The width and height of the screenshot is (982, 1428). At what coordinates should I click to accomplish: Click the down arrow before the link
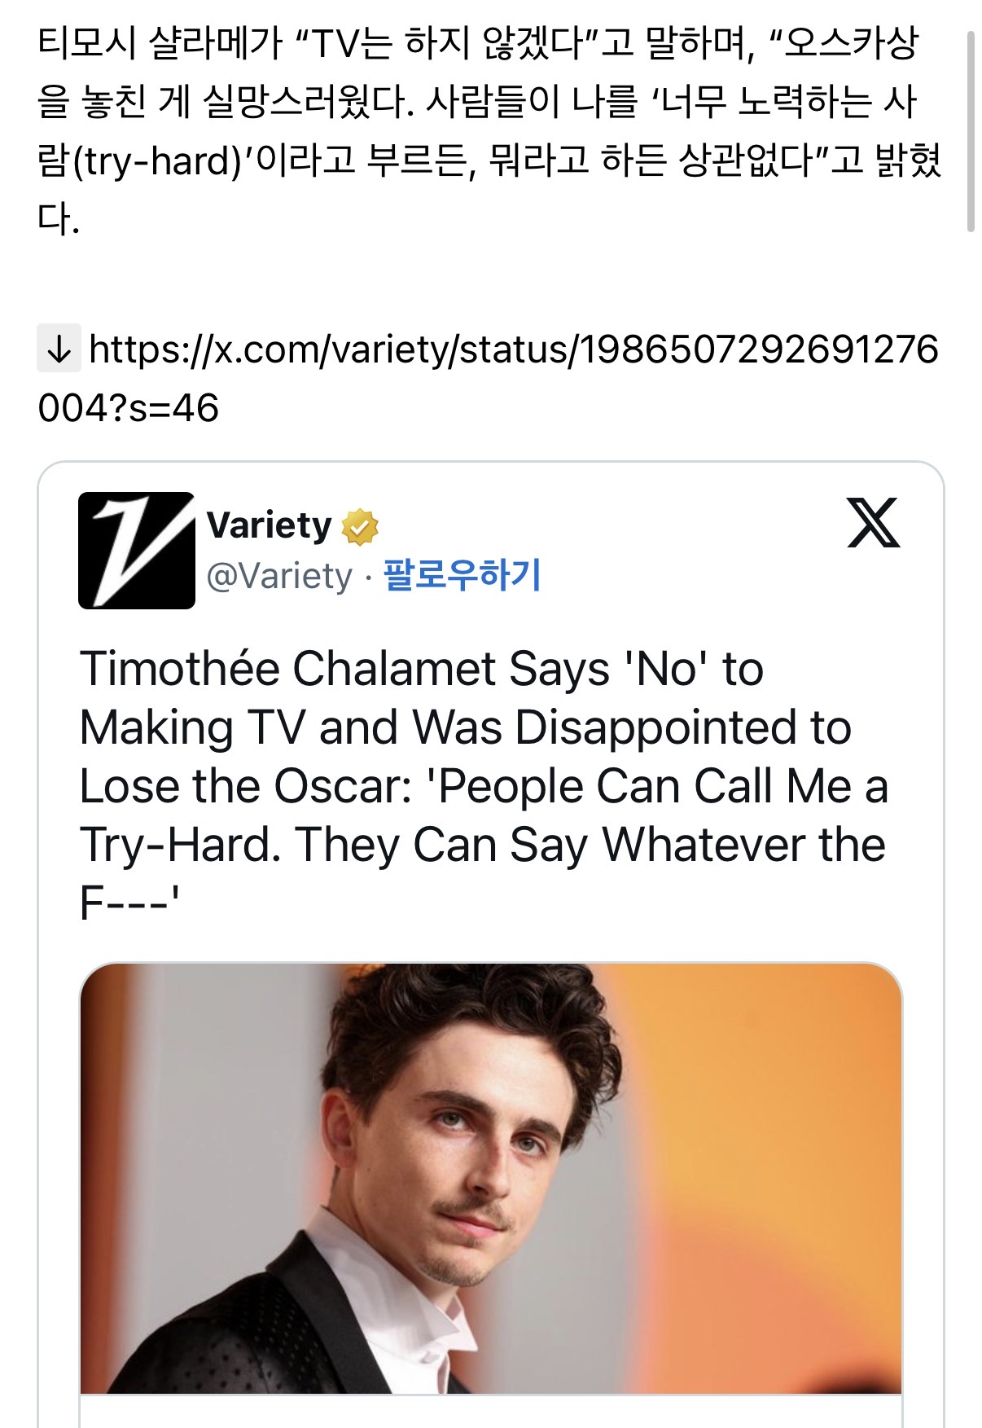pos(60,350)
